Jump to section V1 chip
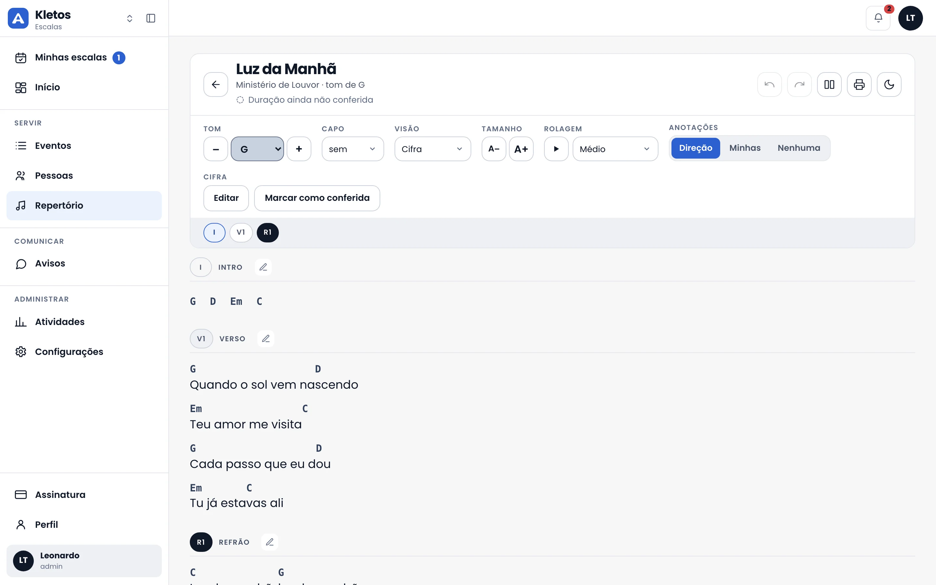This screenshot has width=936, height=585. click(x=241, y=232)
